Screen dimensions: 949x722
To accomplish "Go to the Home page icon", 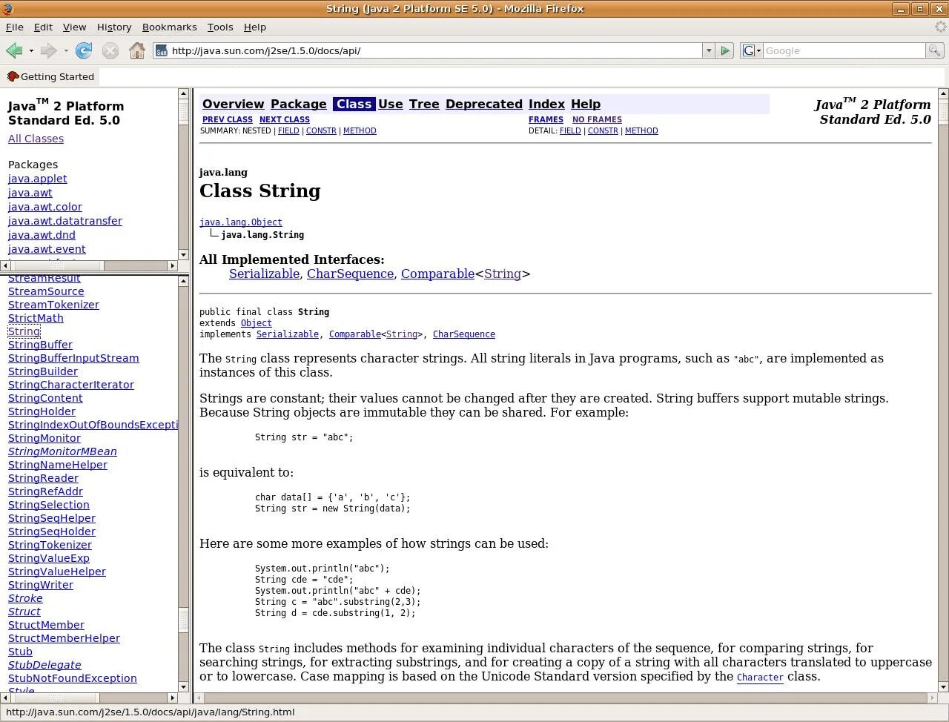I will point(137,50).
